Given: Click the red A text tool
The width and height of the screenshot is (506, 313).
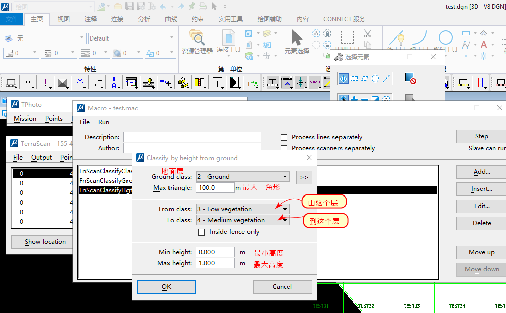Looking at the screenshot, I should pos(483,45).
